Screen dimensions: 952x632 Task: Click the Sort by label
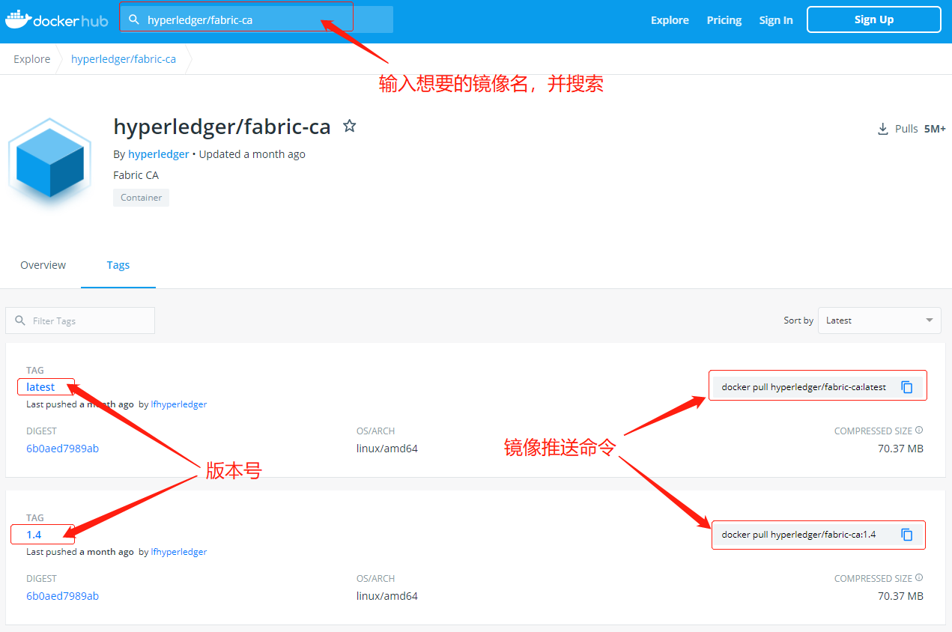pos(798,320)
